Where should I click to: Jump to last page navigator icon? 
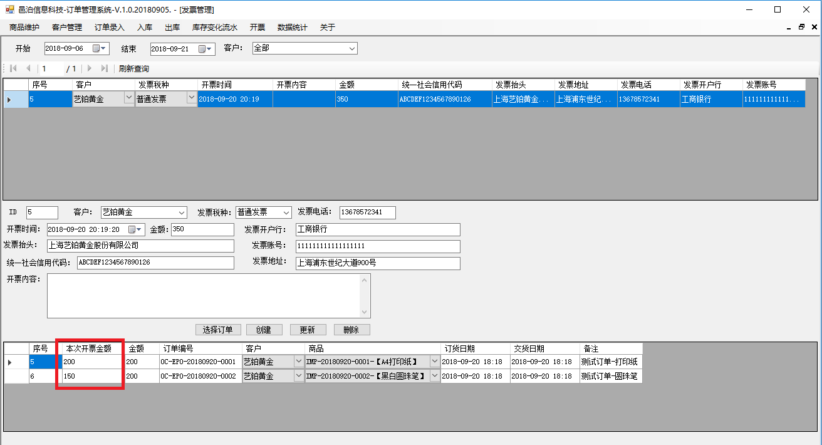pos(104,68)
